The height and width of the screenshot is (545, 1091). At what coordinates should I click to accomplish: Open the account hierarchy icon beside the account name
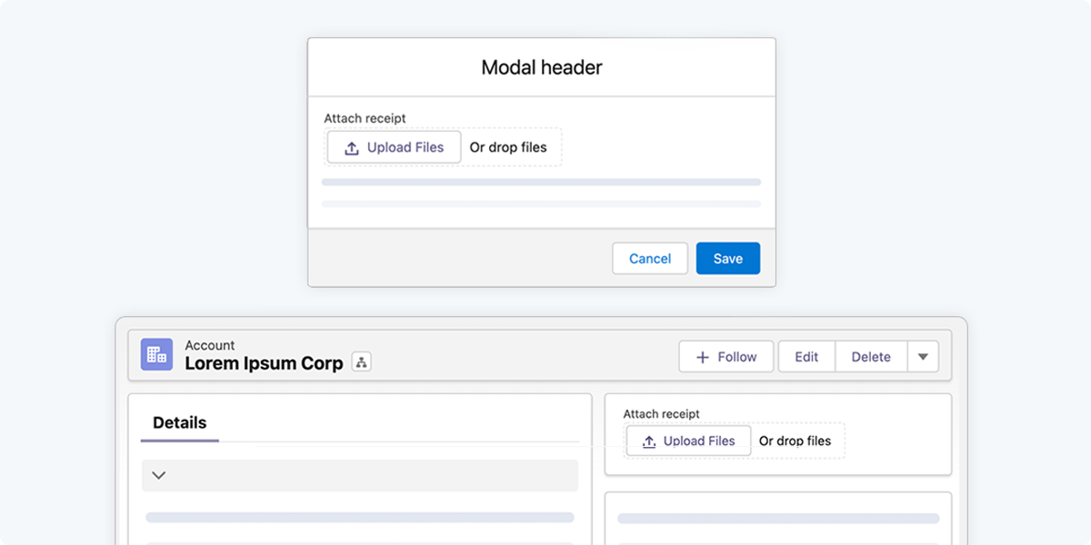(361, 361)
